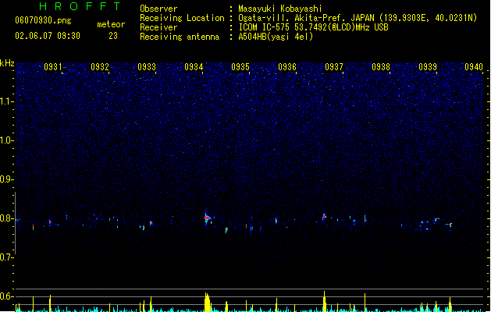Click the meteor count 23
This screenshot has width=491, height=312.
click(x=113, y=36)
